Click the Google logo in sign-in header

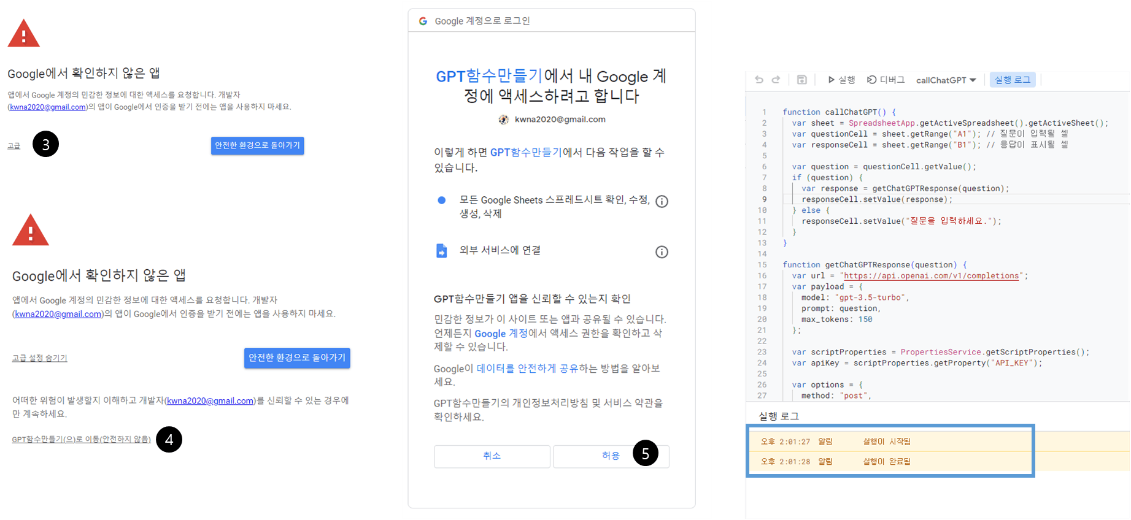pyautogui.click(x=423, y=21)
